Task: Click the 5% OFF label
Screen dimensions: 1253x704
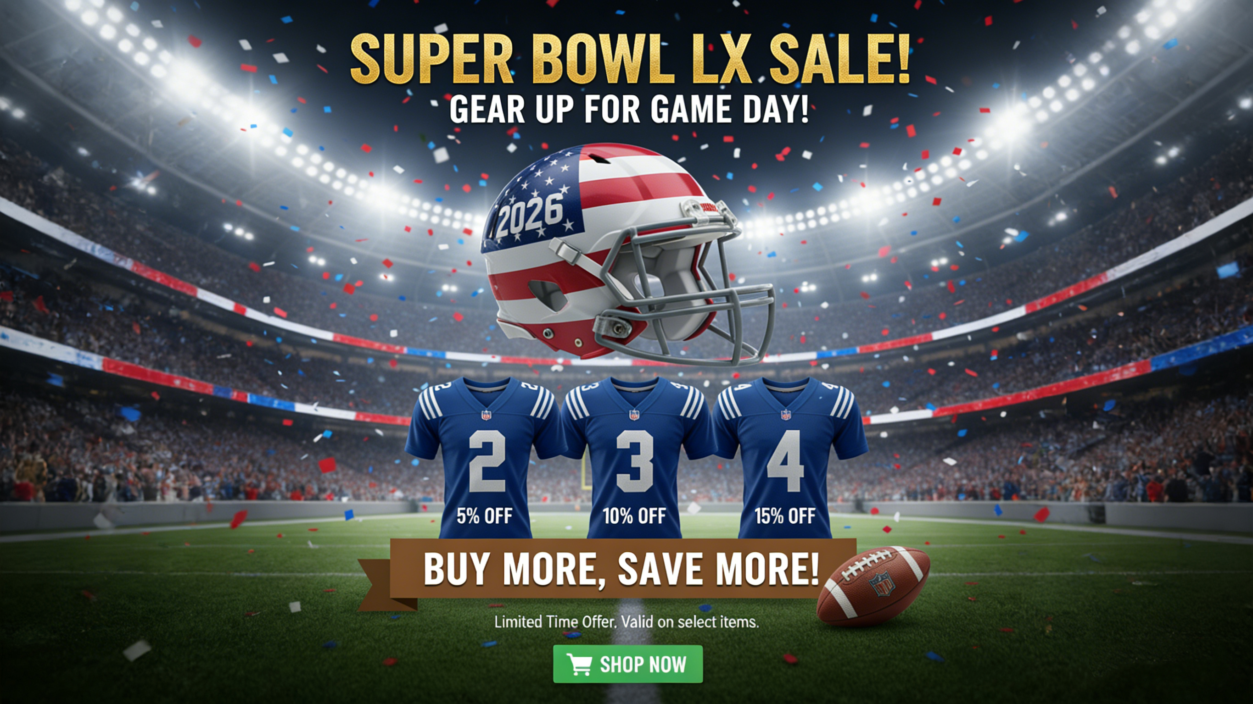Action: click(485, 516)
